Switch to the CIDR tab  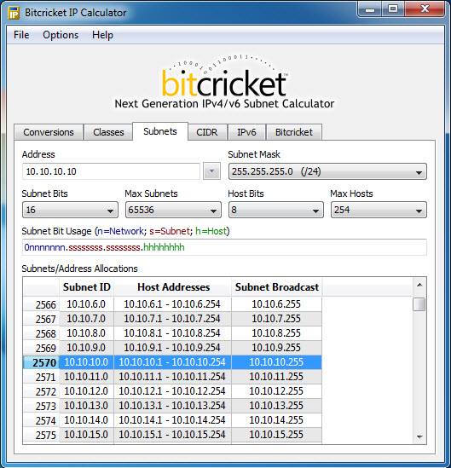coord(207,132)
